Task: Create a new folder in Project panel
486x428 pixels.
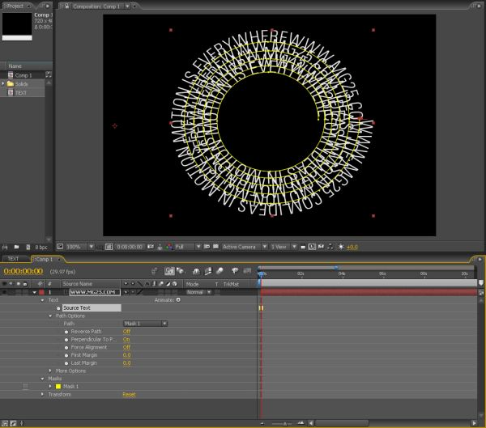Action: click(x=17, y=247)
